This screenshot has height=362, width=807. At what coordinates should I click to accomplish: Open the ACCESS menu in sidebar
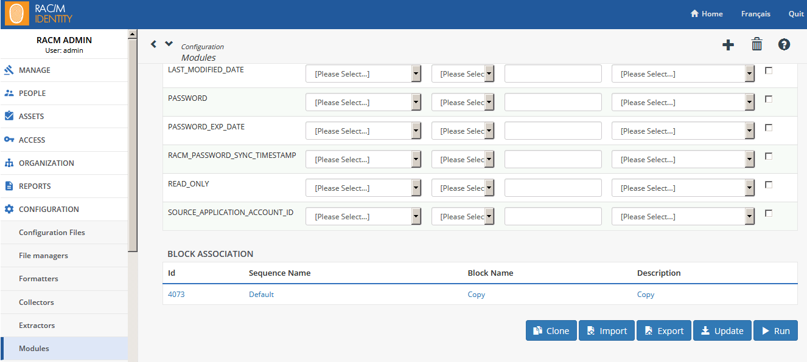(64, 140)
